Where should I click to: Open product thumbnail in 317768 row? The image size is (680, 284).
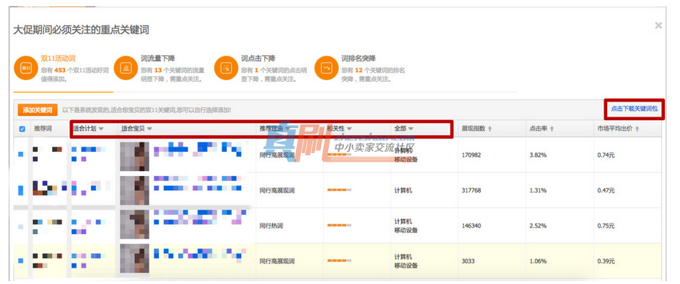point(134,190)
